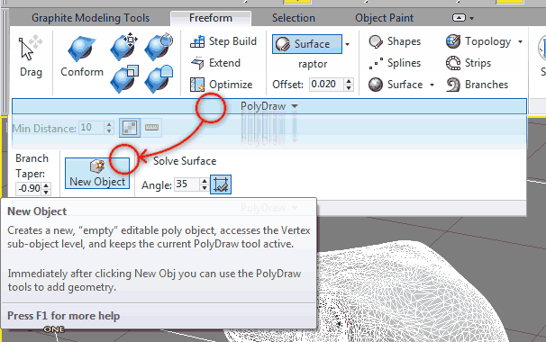Switch to Graphite Modeling Tools tab

90,18
